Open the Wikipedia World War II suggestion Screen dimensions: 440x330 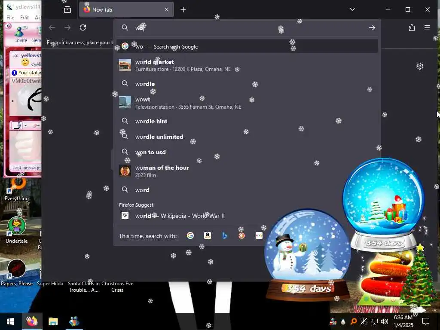pos(247,216)
